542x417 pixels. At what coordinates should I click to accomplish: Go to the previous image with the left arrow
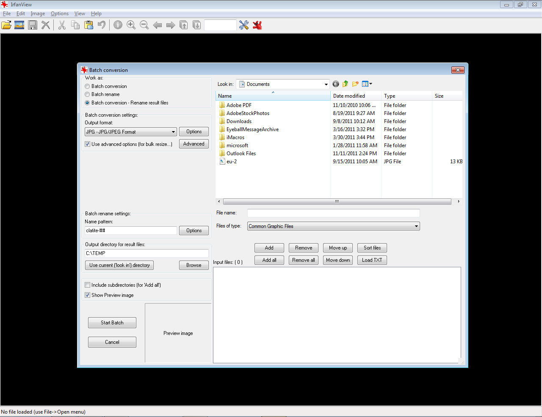point(158,25)
